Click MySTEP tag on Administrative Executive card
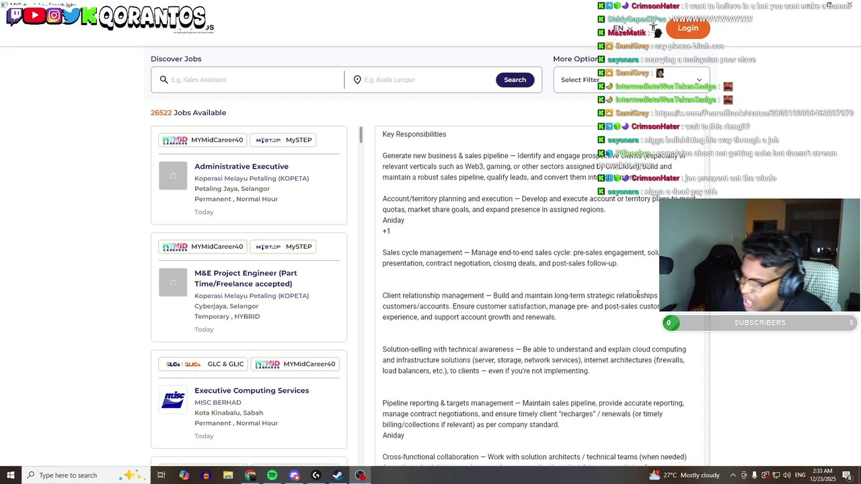This screenshot has width=861, height=484. click(x=284, y=140)
